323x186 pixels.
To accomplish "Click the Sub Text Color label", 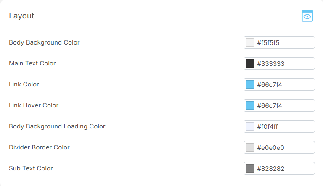I will point(31,168).
